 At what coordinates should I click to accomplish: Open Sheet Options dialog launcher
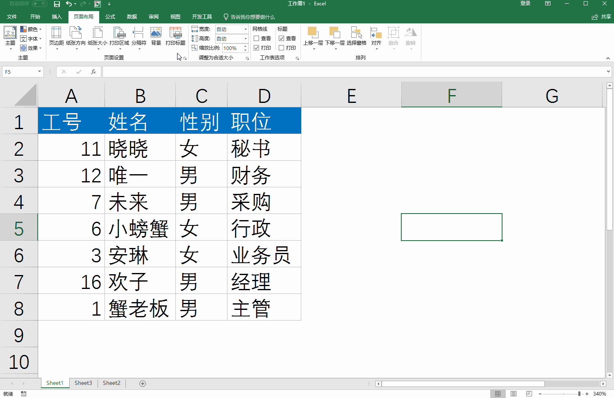click(297, 59)
